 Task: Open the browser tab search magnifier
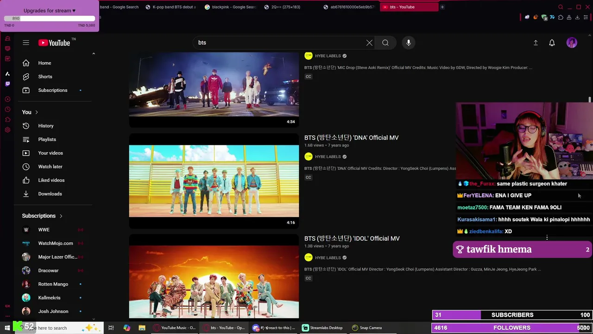click(x=561, y=7)
